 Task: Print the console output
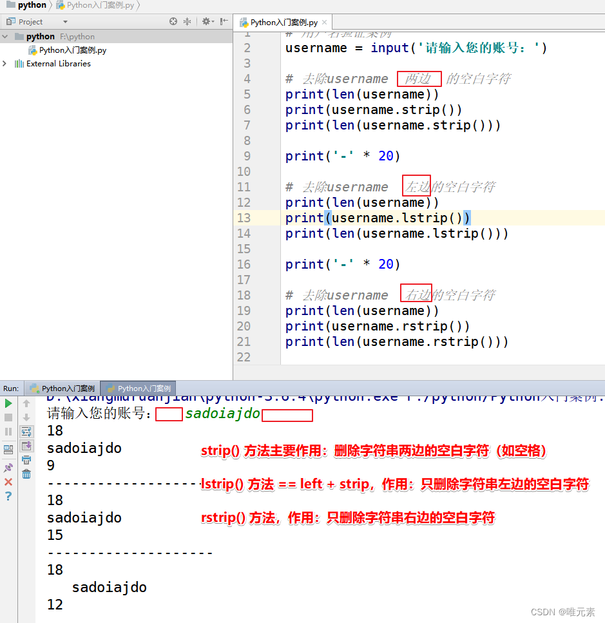point(26,460)
